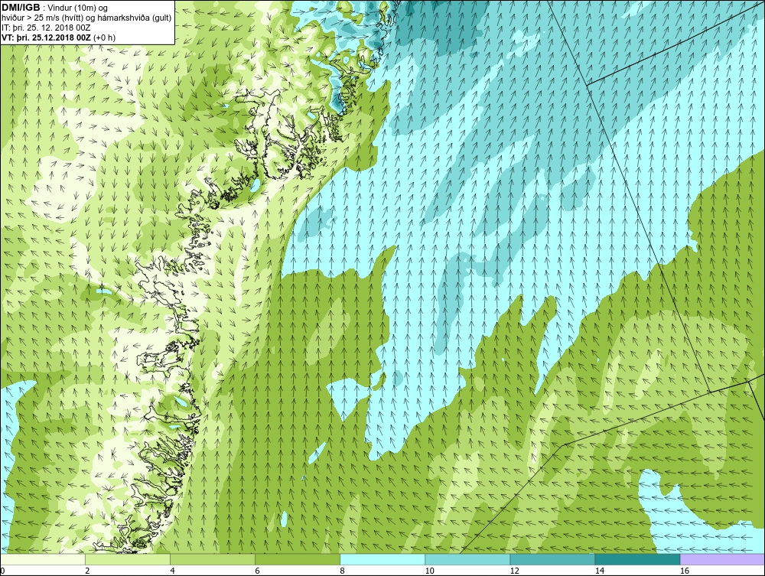
Task: Click the 'hviður > 25 m/s (hvítt)' description line
Action: (86, 18)
